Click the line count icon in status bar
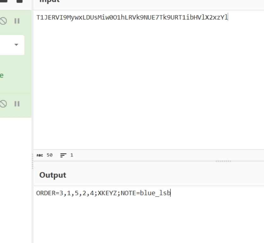This screenshot has width=264, height=243. coord(63,155)
